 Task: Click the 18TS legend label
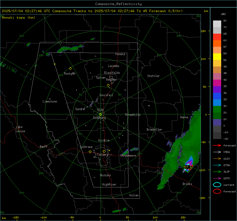pyautogui.click(x=226, y=178)
